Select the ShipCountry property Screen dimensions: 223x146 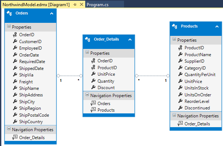click(x=30, y=122)
